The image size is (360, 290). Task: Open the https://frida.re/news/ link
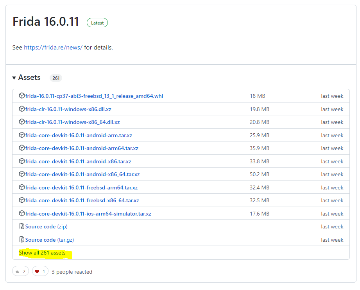(x=53, y=48)
